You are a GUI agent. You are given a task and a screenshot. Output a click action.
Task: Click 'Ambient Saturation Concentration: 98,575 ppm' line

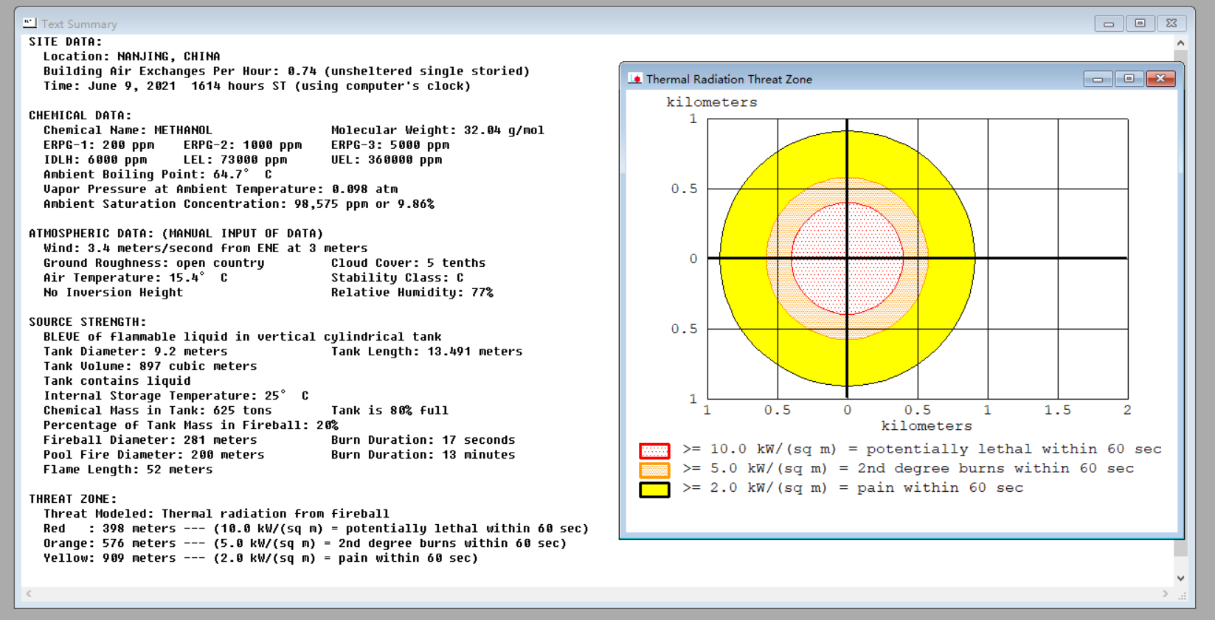(239, 204)
